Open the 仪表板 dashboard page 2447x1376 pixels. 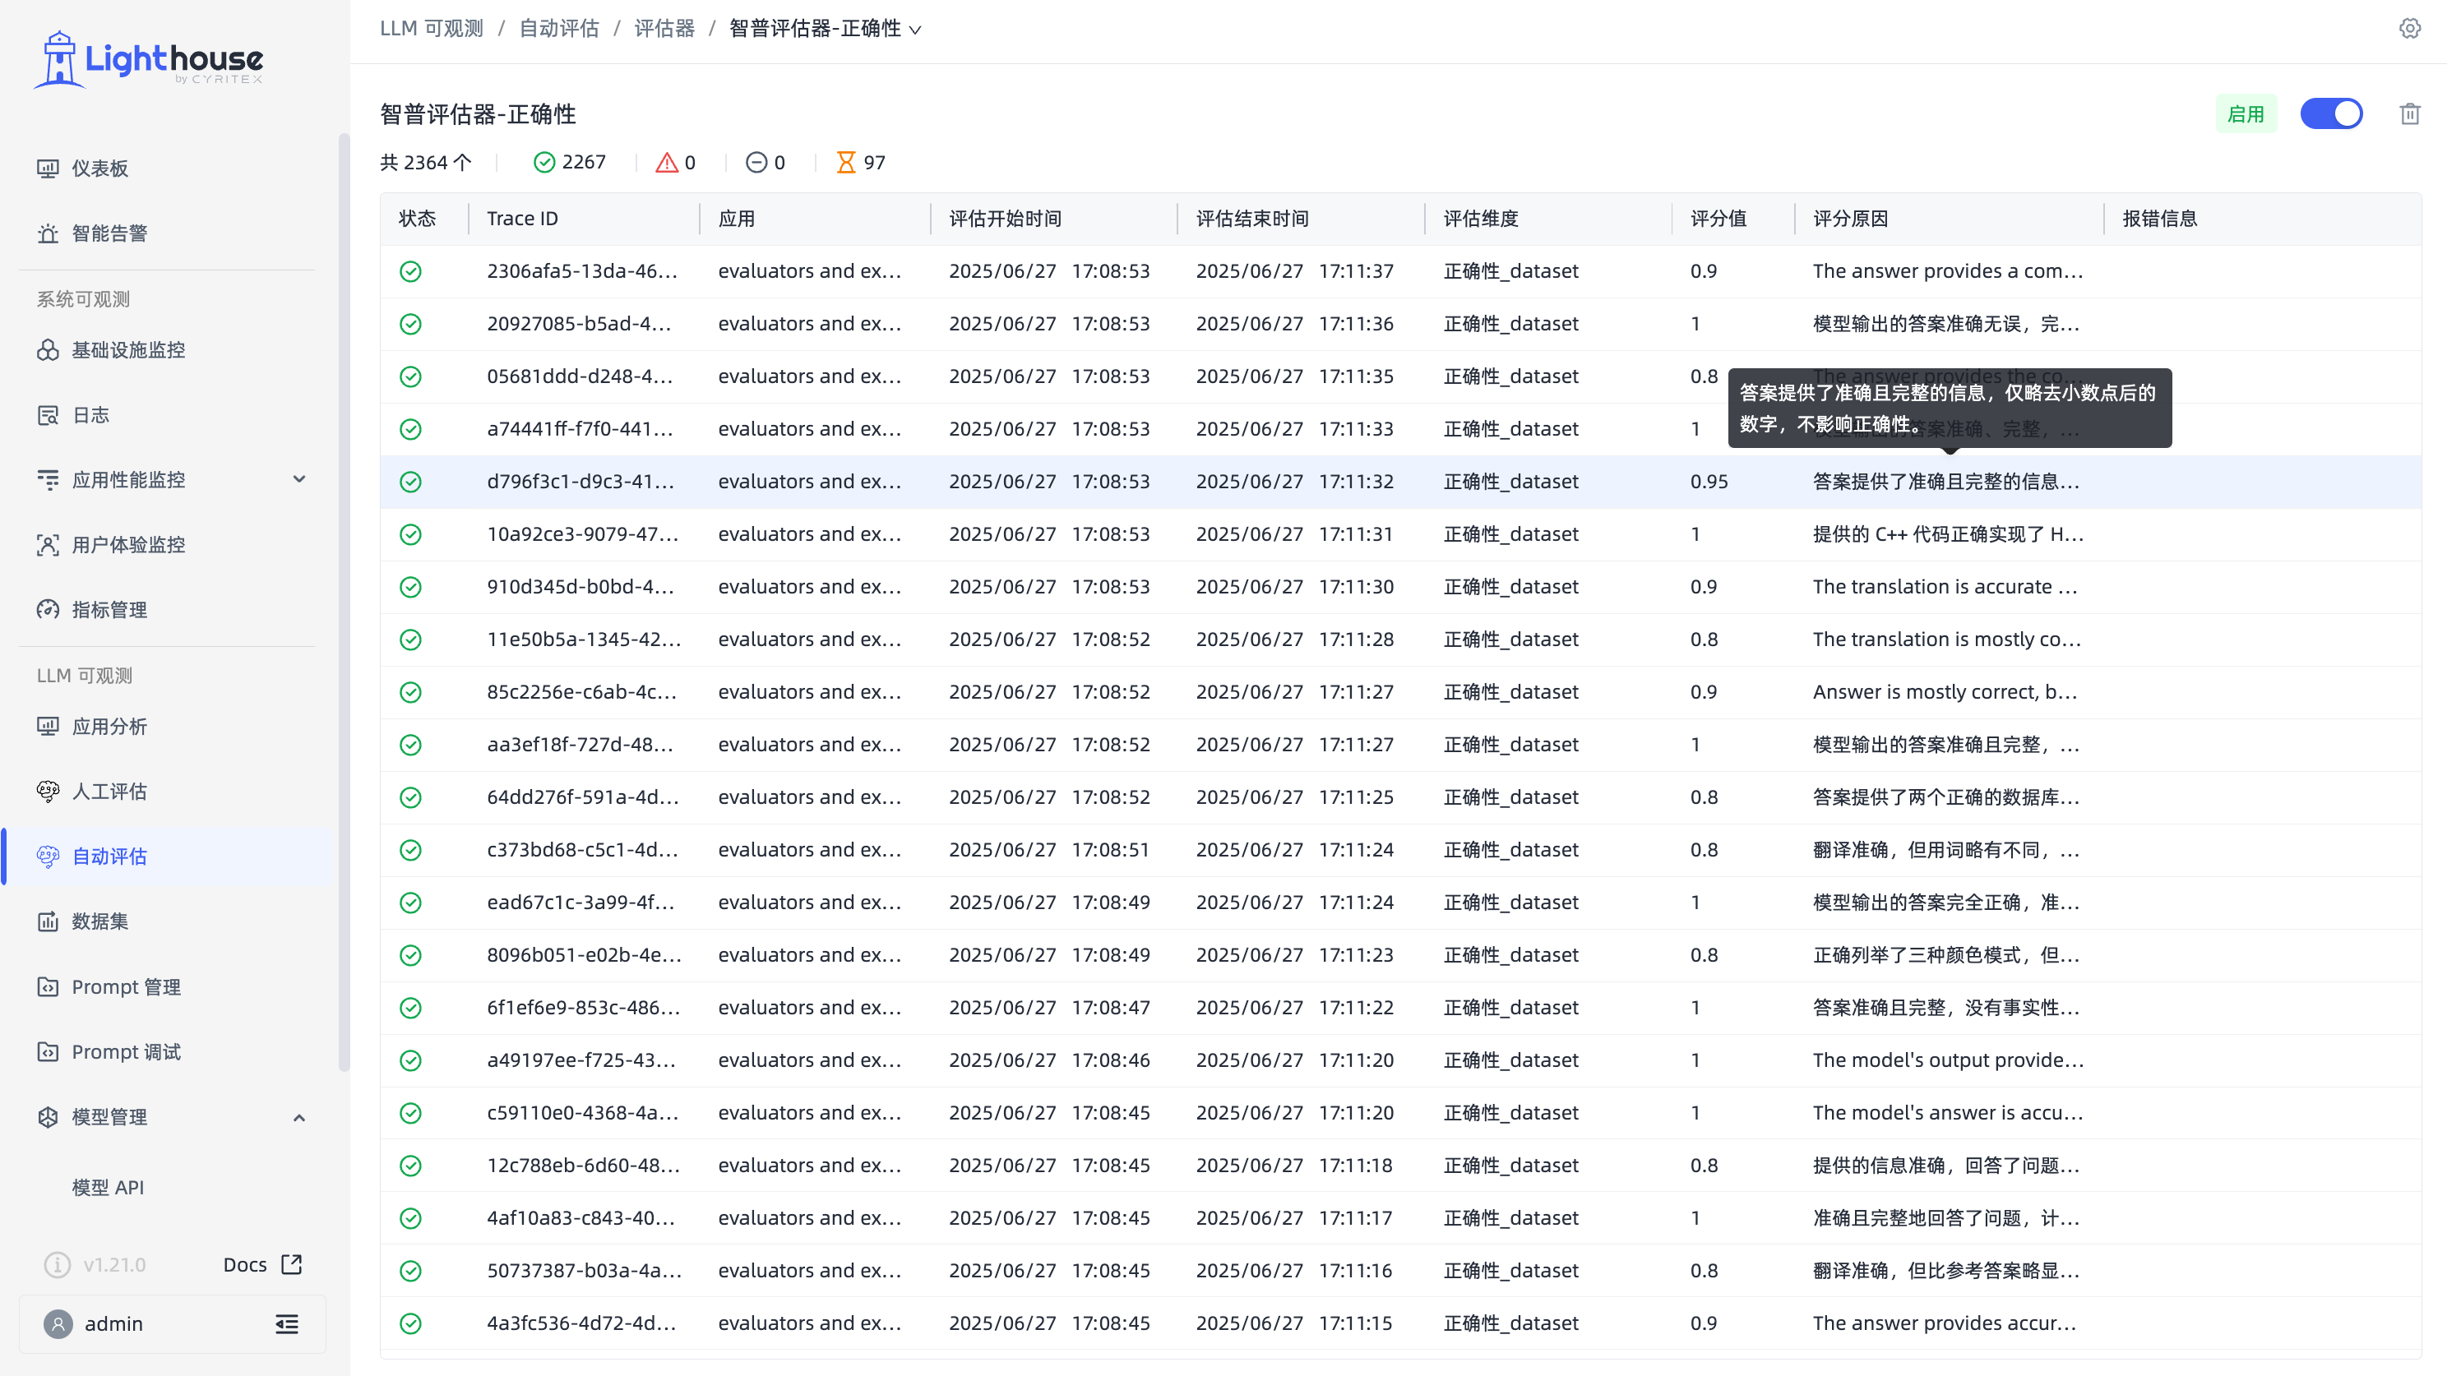99,168
